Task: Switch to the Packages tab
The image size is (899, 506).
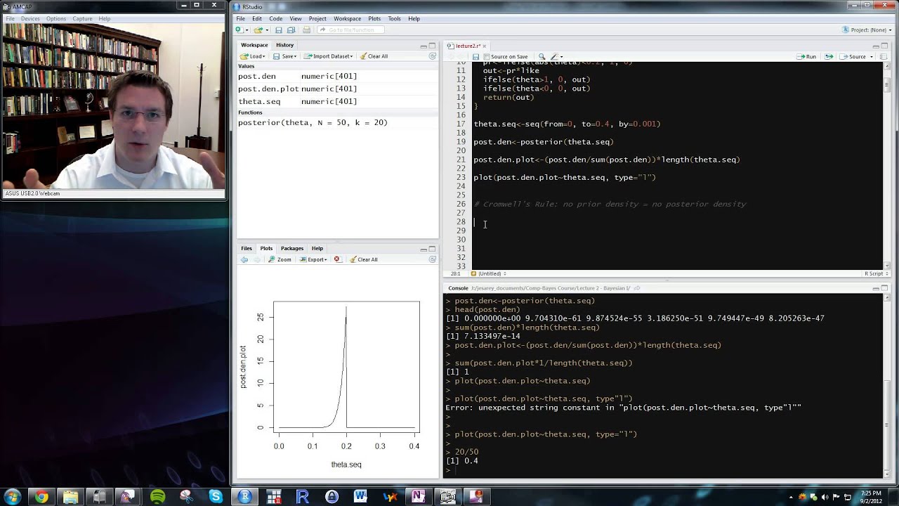Action: click(292, 248)
